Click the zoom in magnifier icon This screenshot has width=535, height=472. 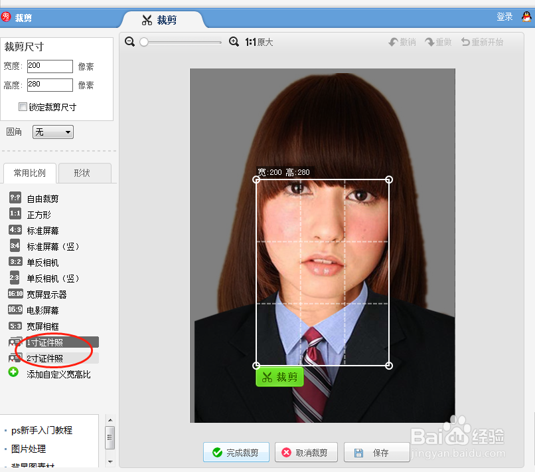[234, 42]
